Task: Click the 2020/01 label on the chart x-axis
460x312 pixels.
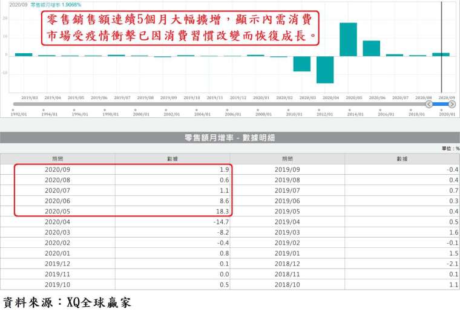Action: pyautogui.click(x=261, y=97)
